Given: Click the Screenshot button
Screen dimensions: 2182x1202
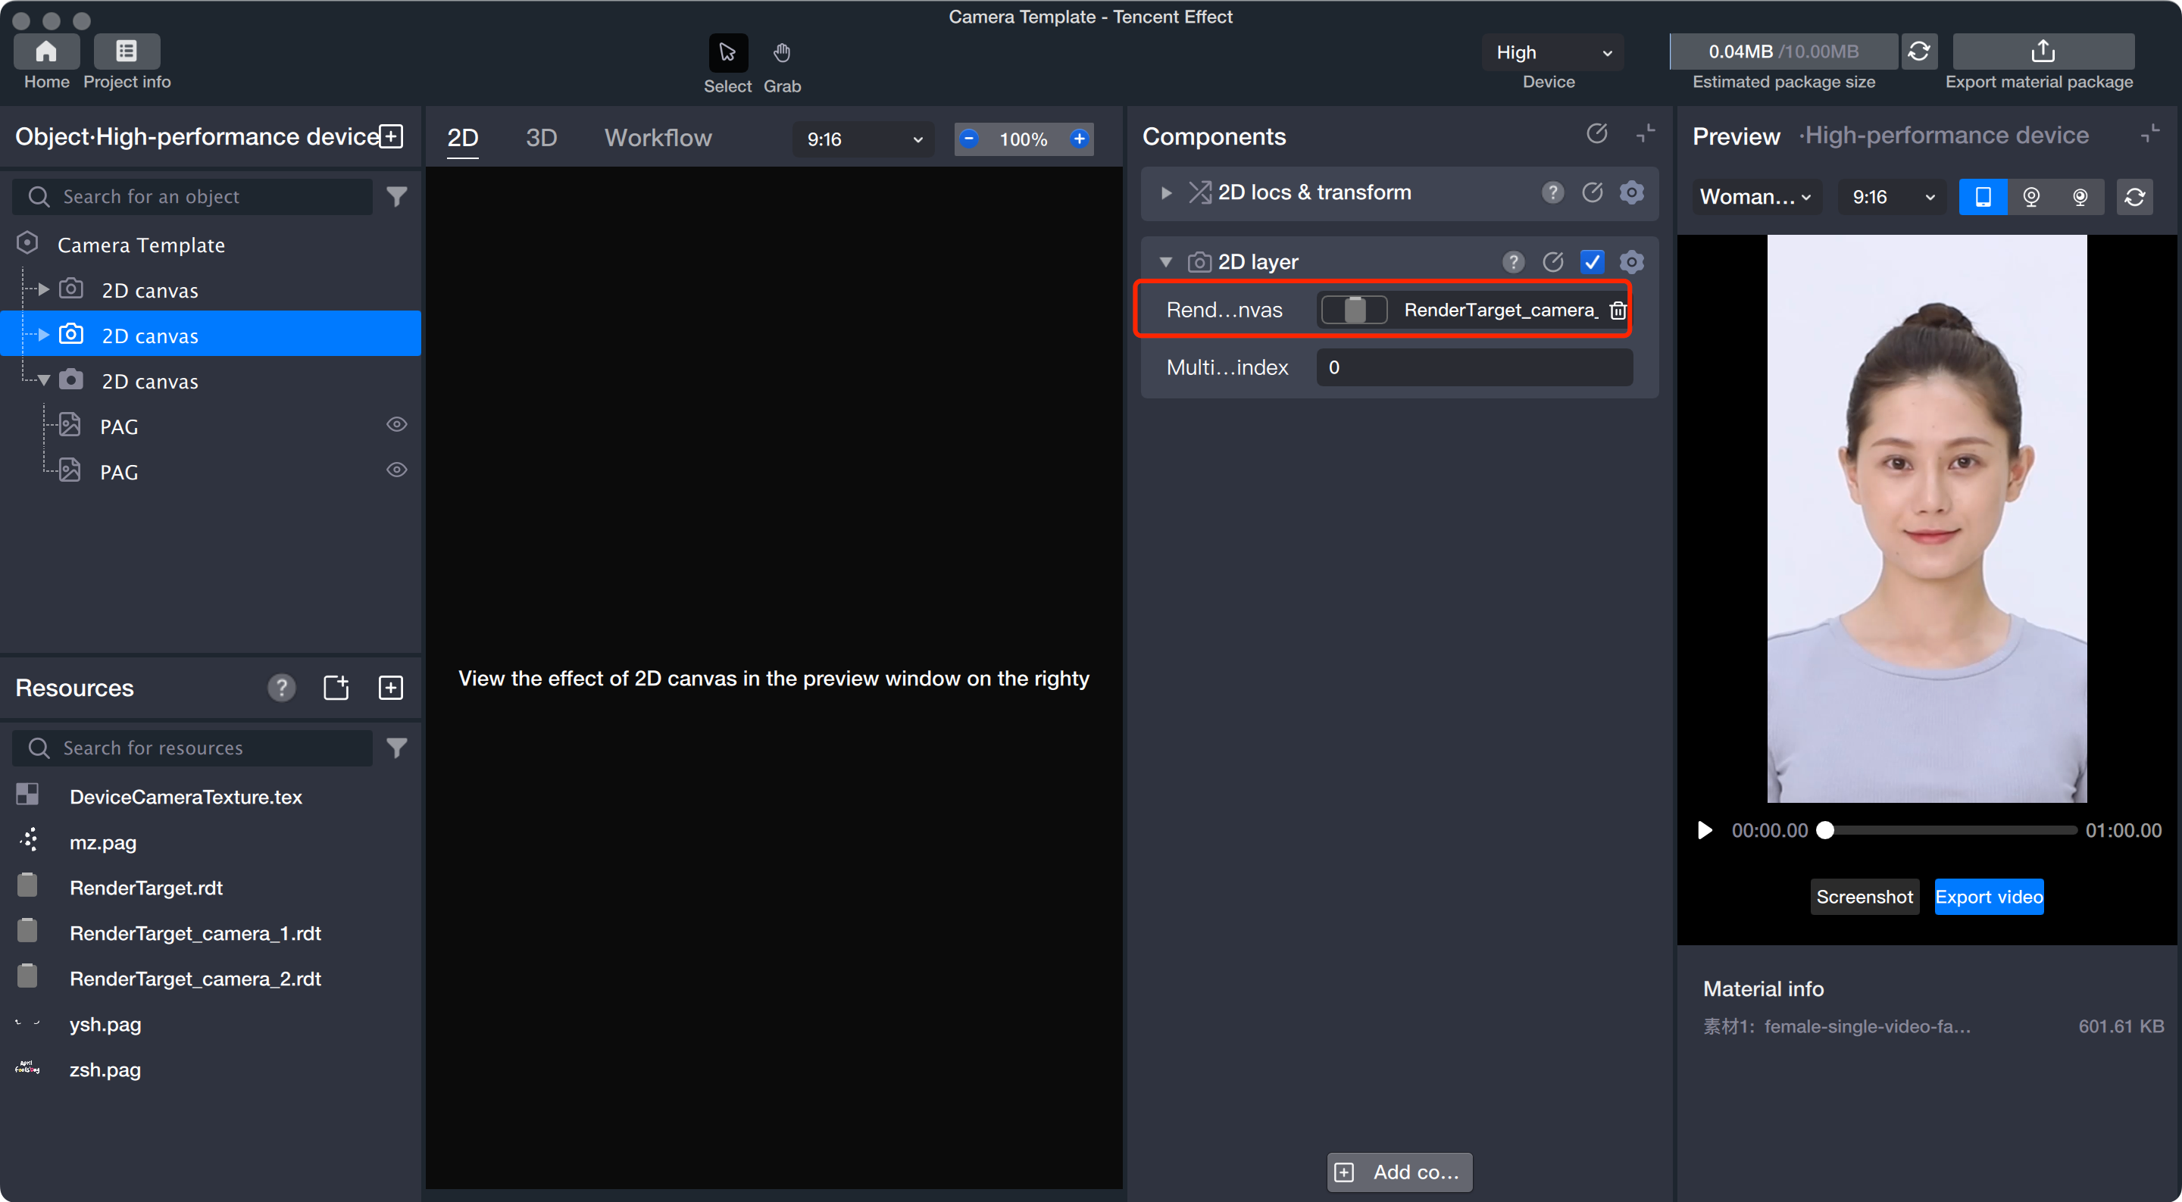Looking at the screenshot, I should [1864, 897].
